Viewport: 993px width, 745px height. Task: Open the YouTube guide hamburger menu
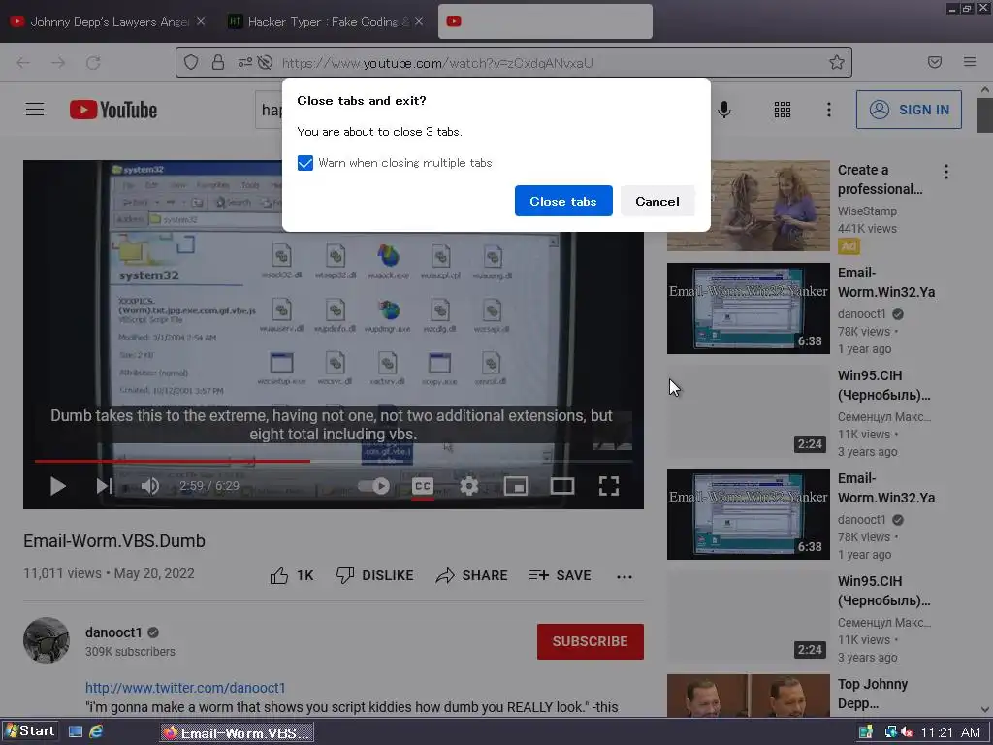click(35, 110)
